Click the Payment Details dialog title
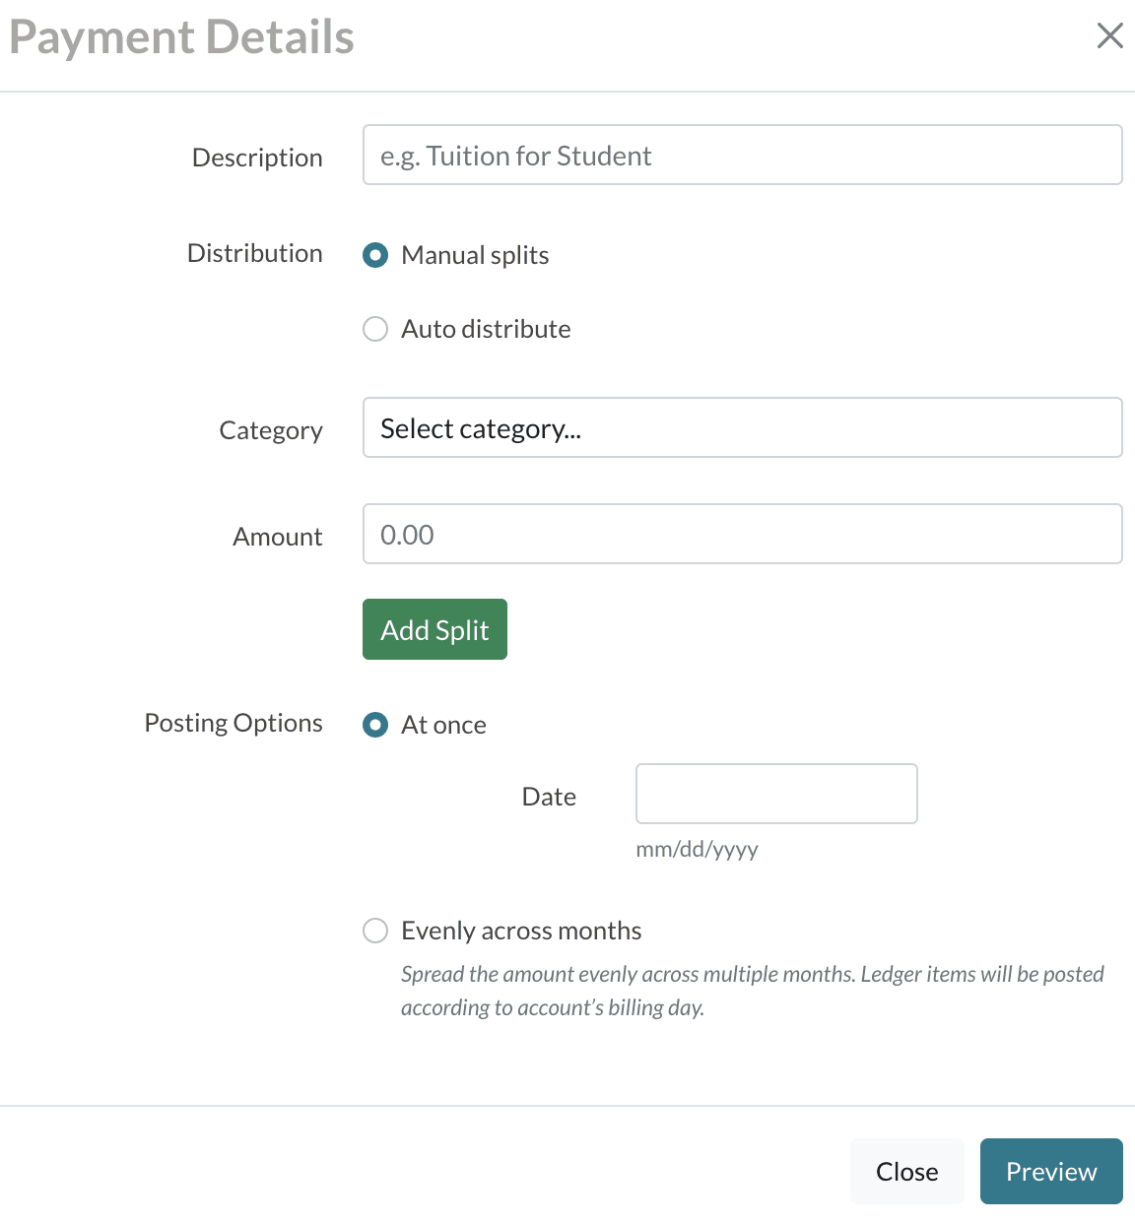Image resolution: width=1135 pixels, height=1223 pixels. click(x=182, y=36)
